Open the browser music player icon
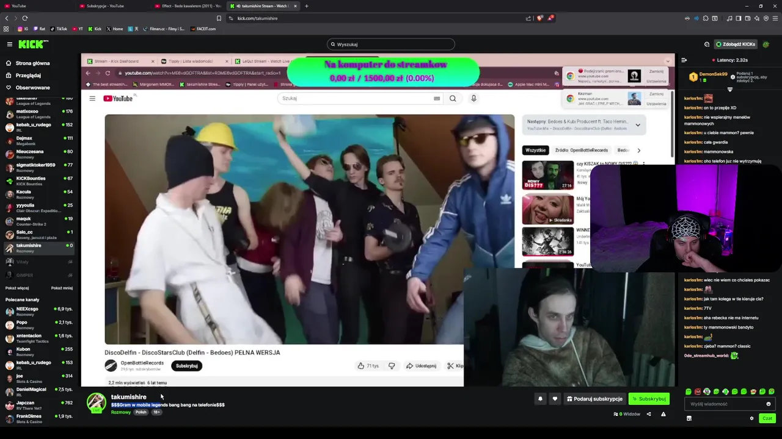 click(x=729, y=18)
